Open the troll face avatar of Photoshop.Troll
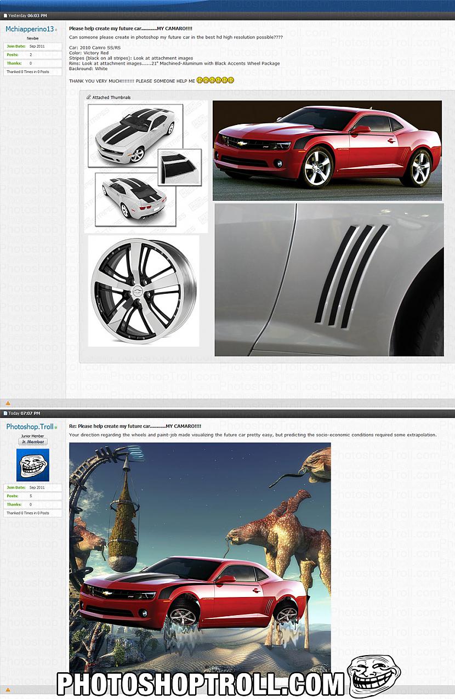Viewport: 455px width, 699px height. [x=33, y=465]
